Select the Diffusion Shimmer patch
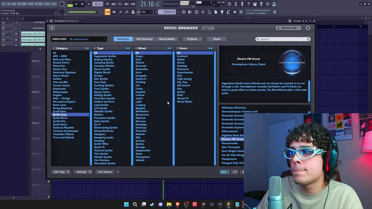This screenshot has height=209, width=372. tap(234, 108)
